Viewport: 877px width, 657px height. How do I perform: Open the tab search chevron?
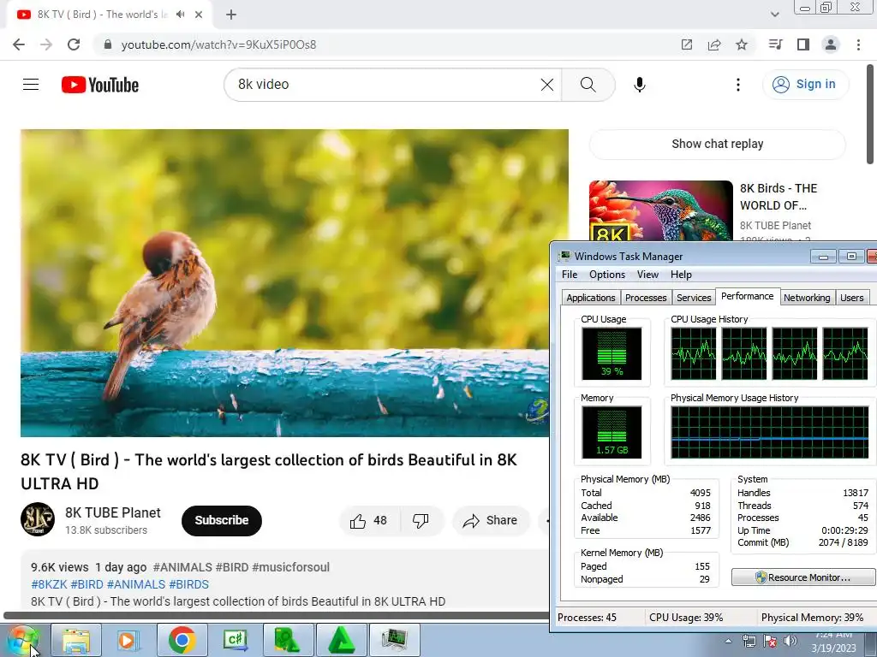tap(774, 15)
